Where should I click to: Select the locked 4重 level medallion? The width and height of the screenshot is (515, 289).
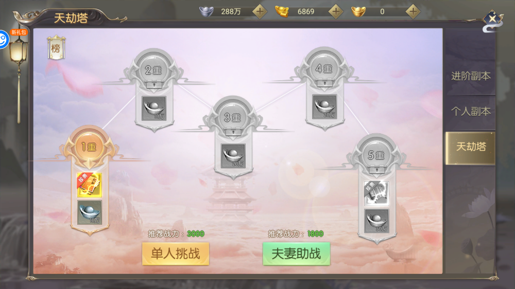324,68
